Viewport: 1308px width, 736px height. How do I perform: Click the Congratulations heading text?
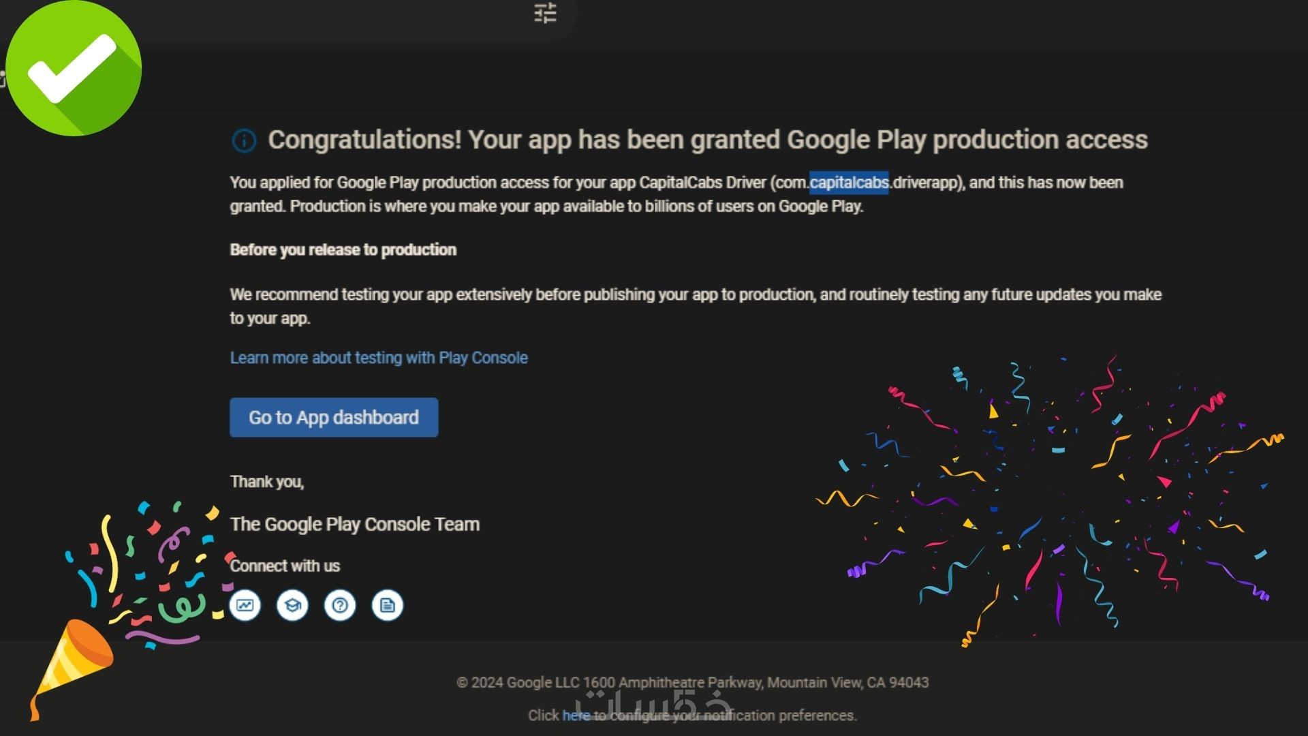coord(707,140)
